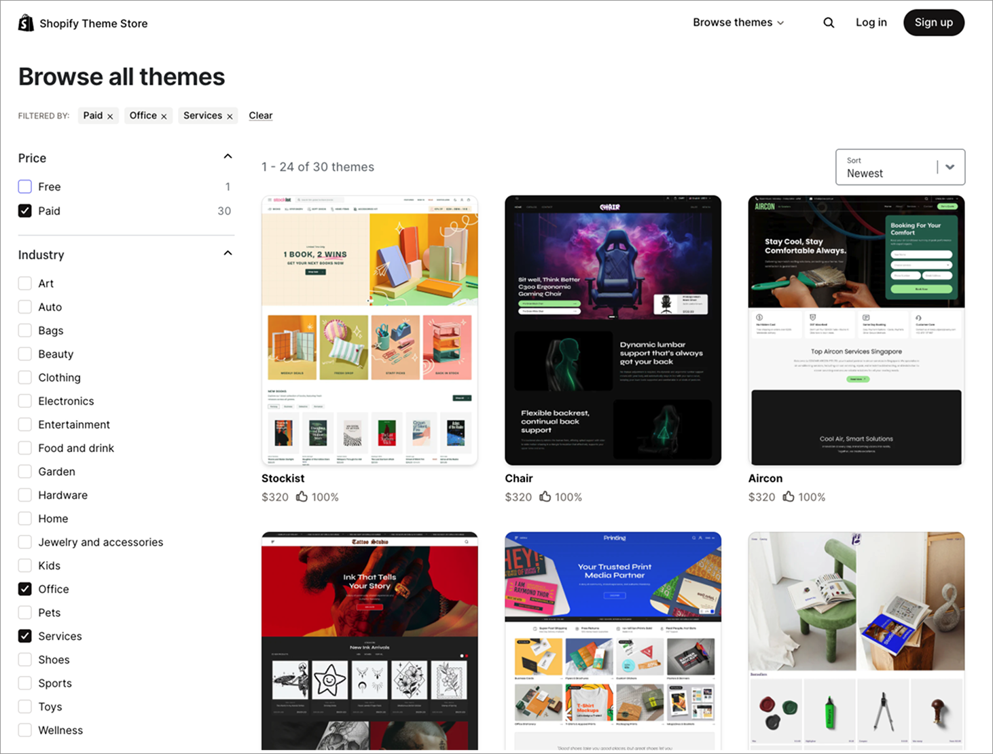Image resolution: width=993 pixels, height=754 pixels.
Task: Click the thumbs-up rating on Chair theme
Action: tap(545, 496)
